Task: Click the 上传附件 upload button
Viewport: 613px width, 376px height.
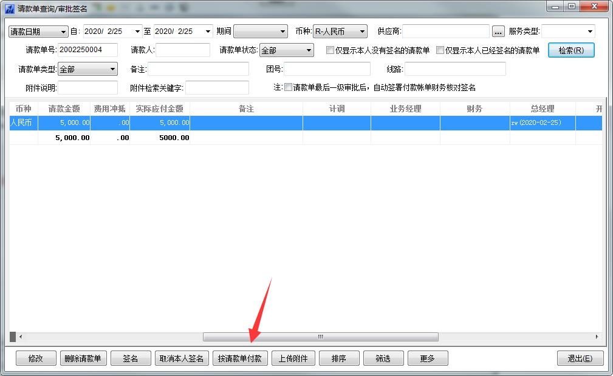Action: (x=293, y=358)
